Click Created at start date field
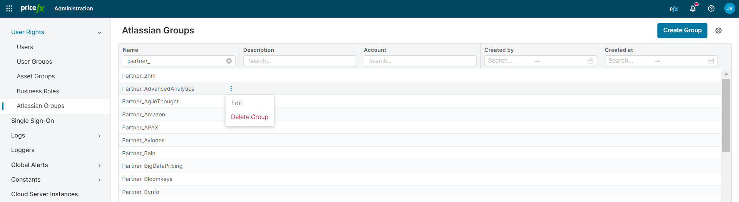 click(x=629, y=61)
